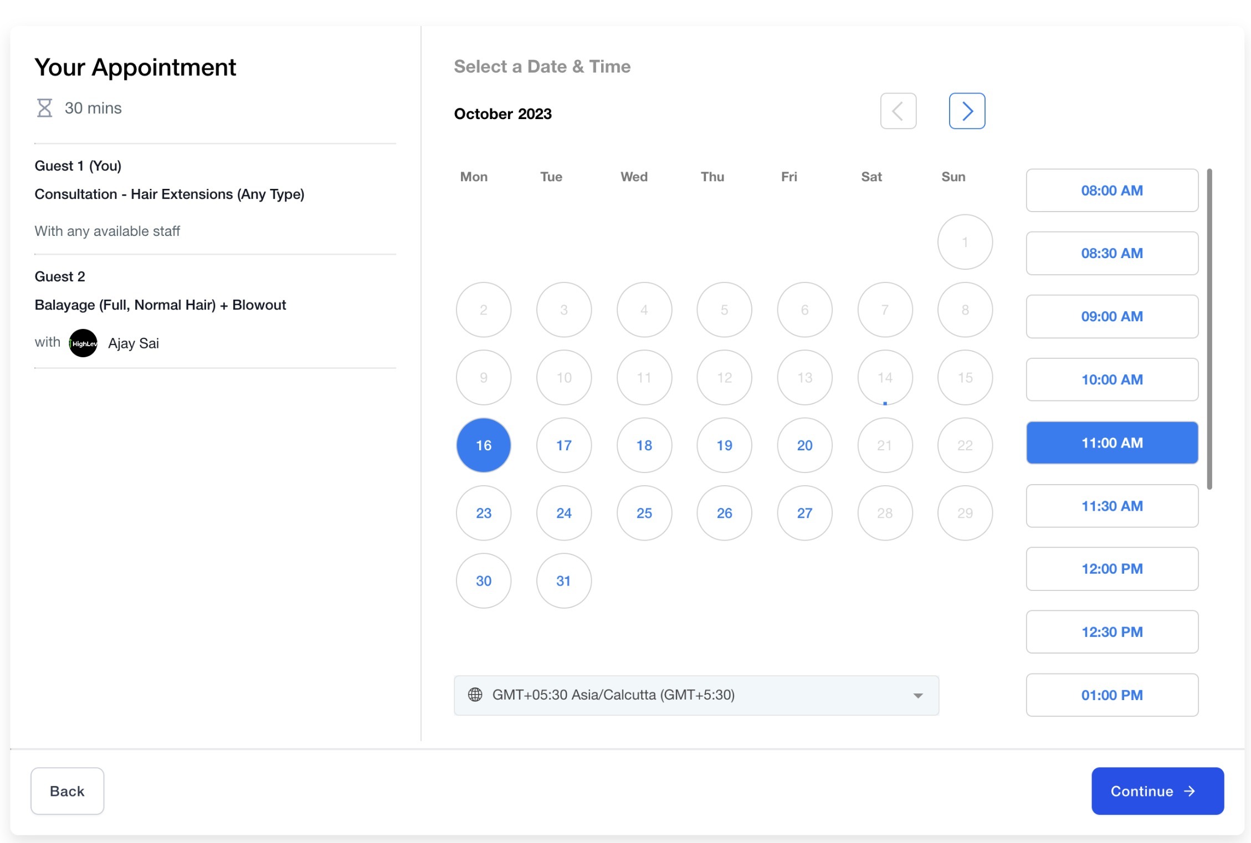
Task: Choose October 25 as the date
Action: (644, 513)
